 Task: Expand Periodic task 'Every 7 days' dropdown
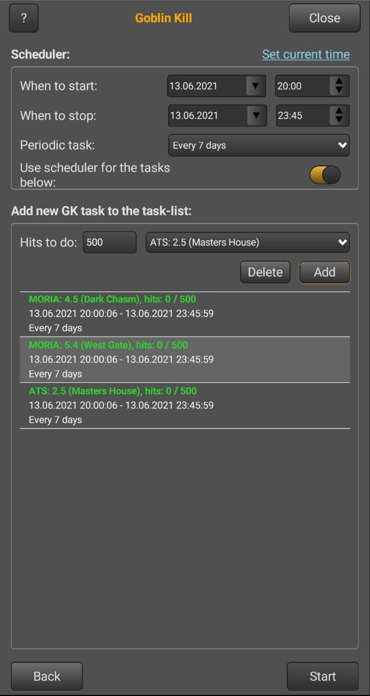pos(259,145)
